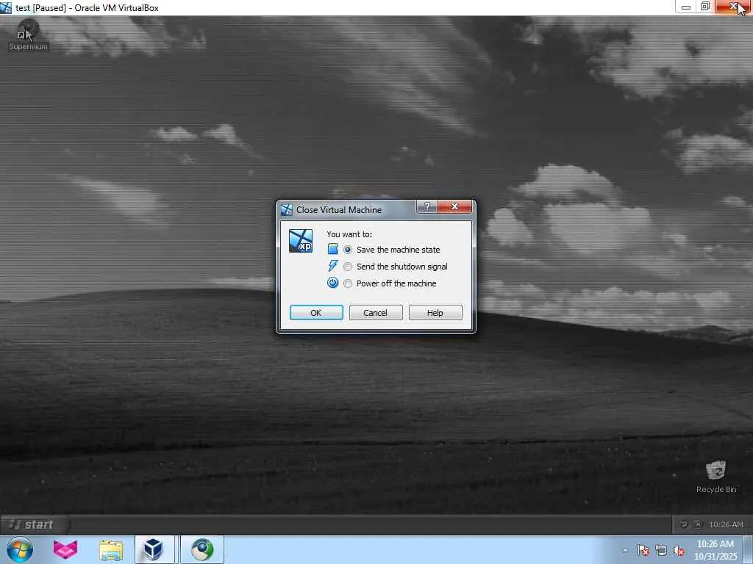Screen dimensions: 753x564
Task: Click the VirtualBox icon in window title bar
Action: (x=6, y=7)
